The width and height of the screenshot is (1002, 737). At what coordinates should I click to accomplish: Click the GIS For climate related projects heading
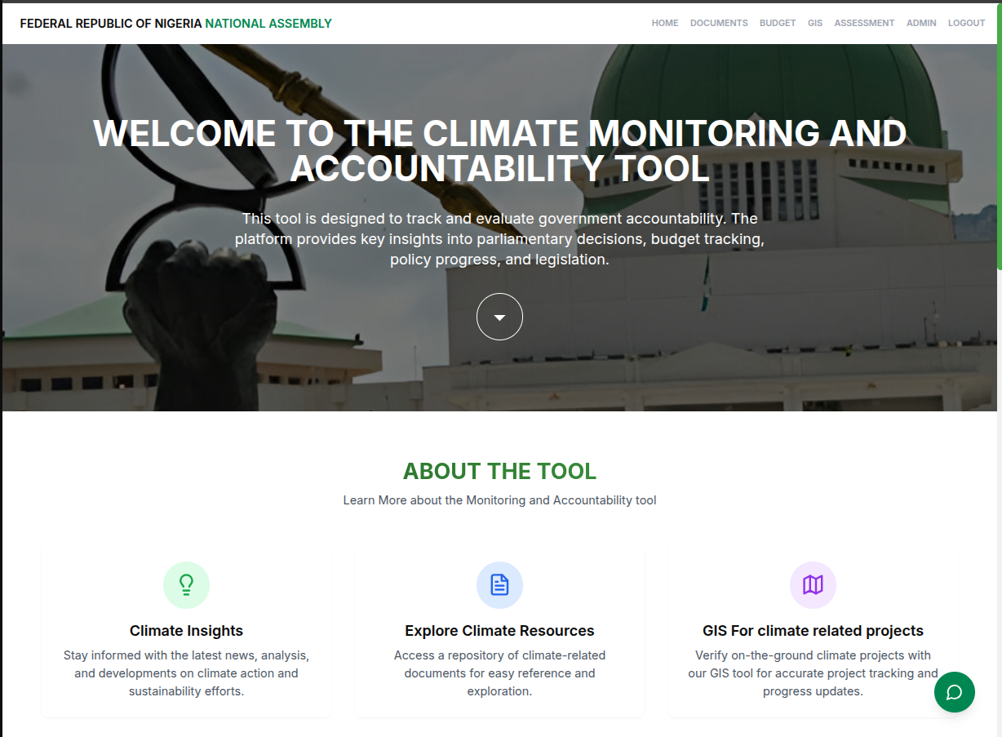point(813,631)
